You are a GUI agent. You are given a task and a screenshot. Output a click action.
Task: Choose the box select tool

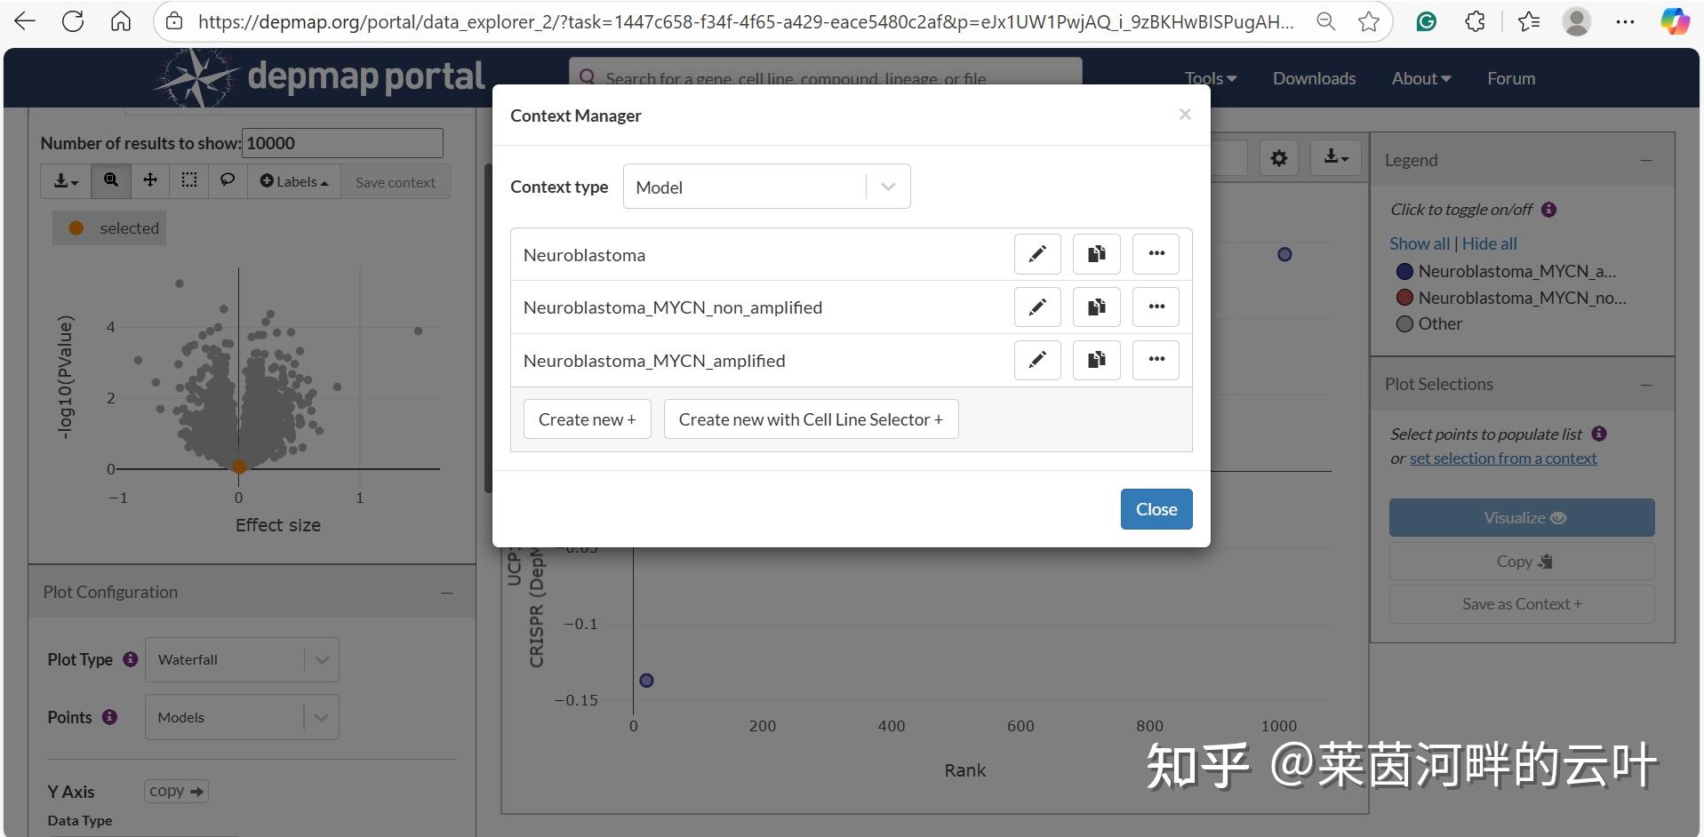188,181
